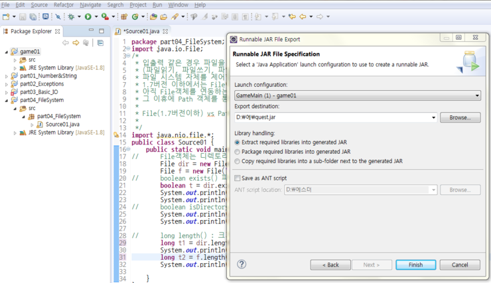Viewport: 491px width, 283px height.
Task: Switch to the *Source01.java editor tab
Action: [141, 31]
